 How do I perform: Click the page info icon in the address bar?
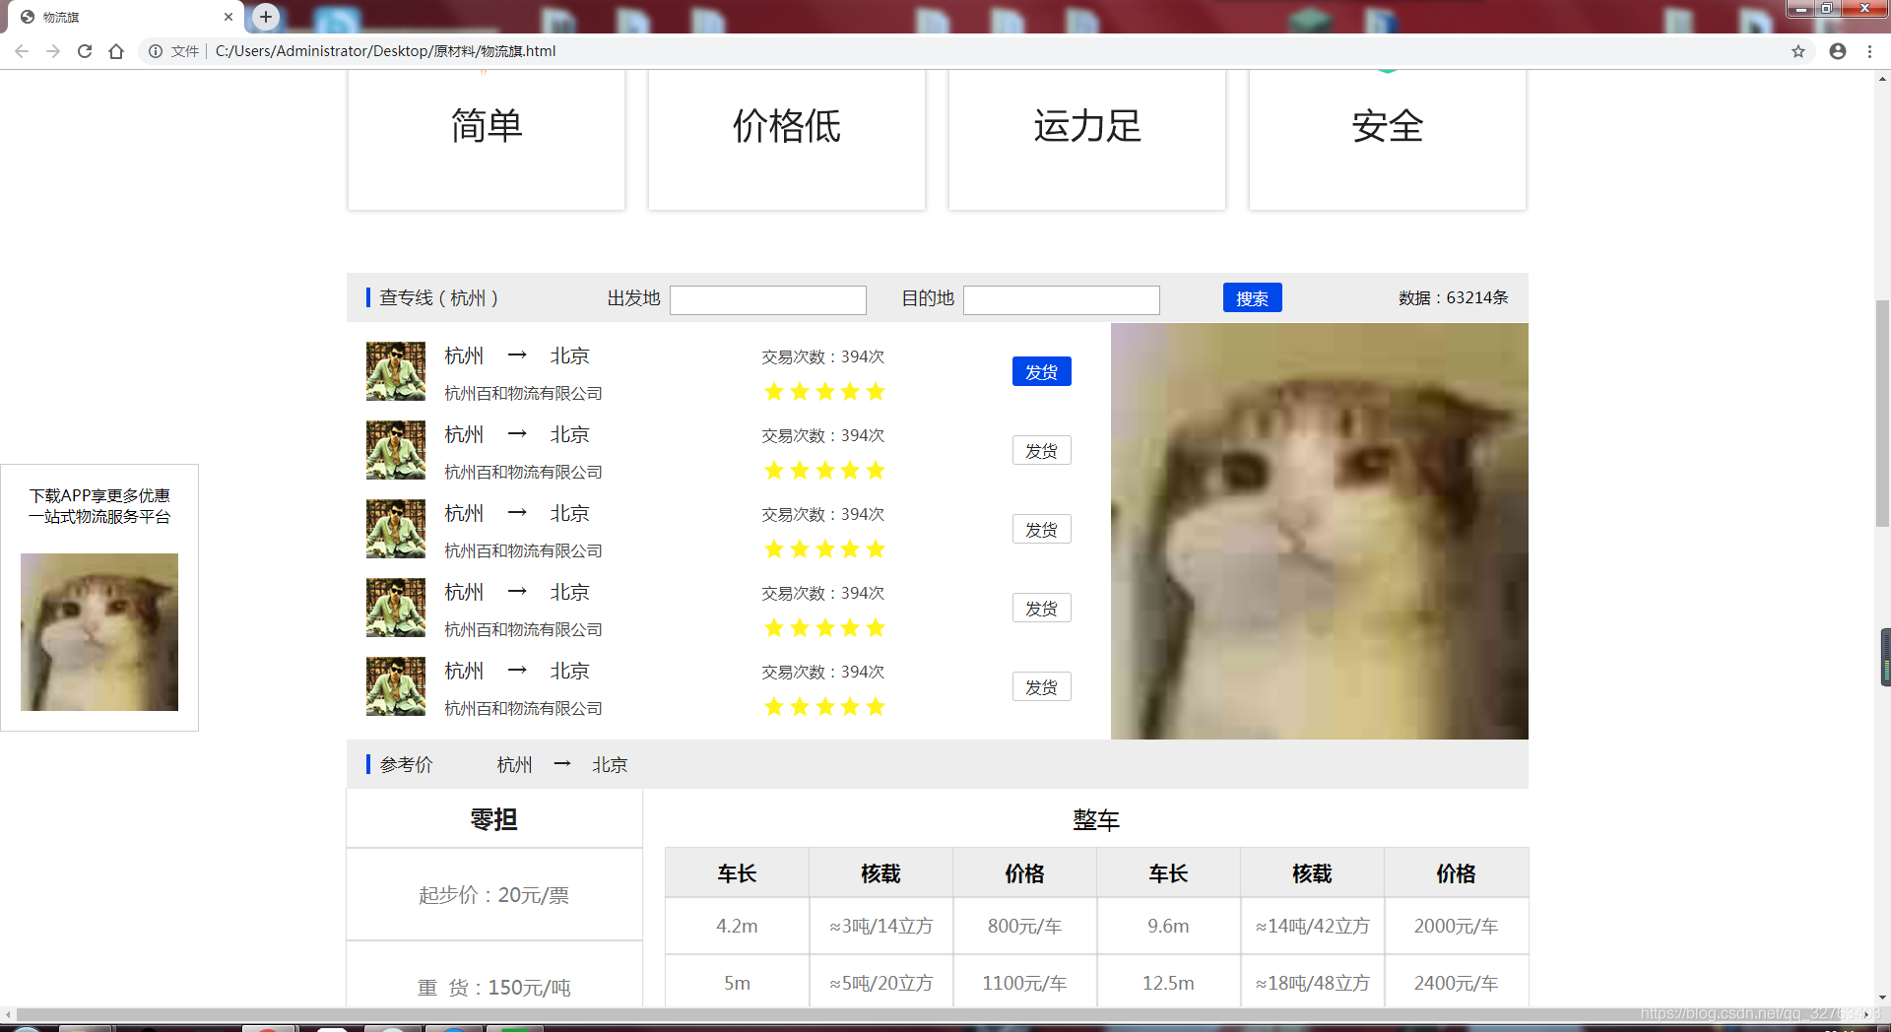coord(157,51)
